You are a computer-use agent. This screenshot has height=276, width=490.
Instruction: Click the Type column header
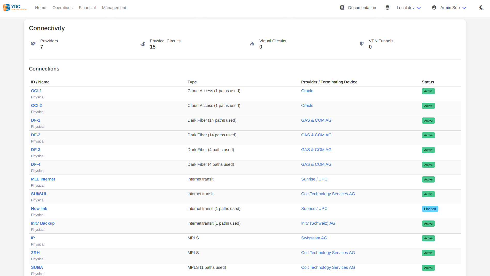coord(192,82)
